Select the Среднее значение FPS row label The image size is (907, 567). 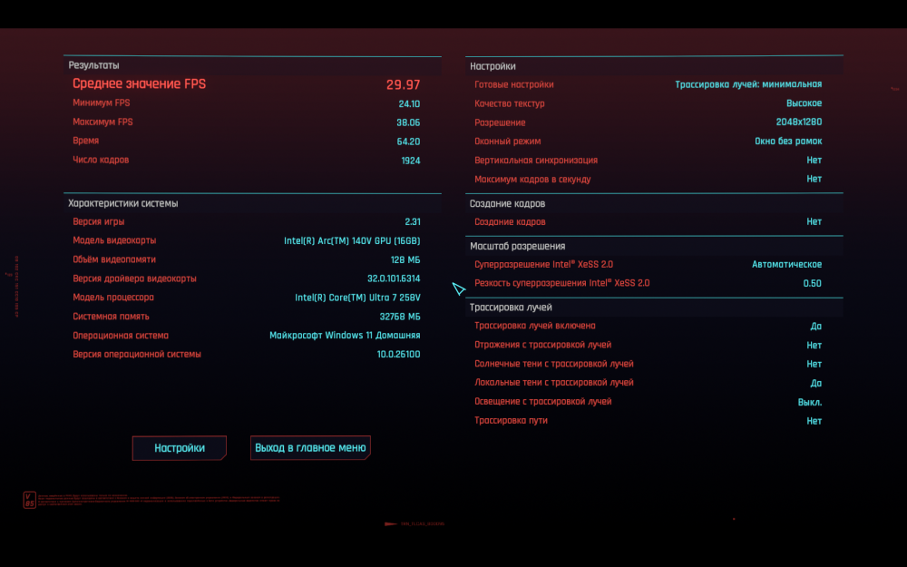(140, 83)
